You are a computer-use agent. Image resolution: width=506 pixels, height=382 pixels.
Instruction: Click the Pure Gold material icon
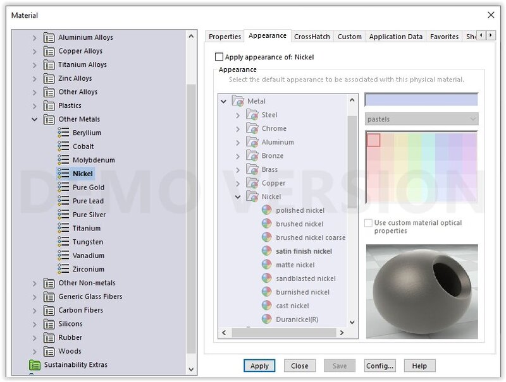pos(63,187)
